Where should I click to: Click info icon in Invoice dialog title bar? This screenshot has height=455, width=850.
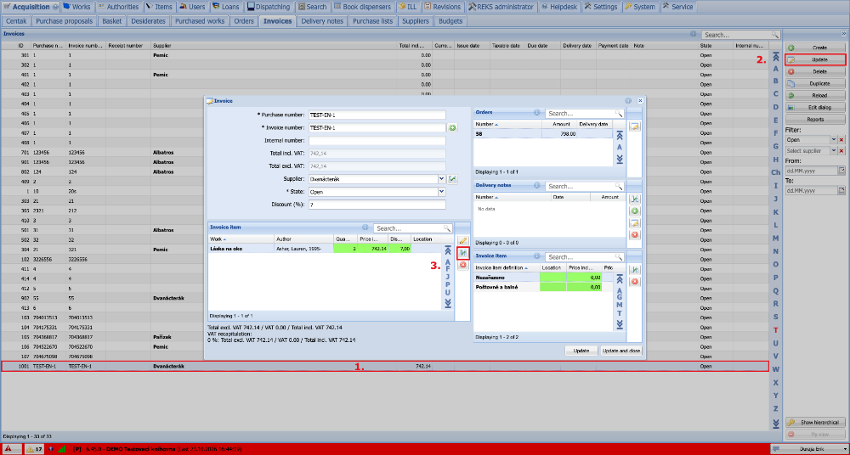(x=628, y=100)
